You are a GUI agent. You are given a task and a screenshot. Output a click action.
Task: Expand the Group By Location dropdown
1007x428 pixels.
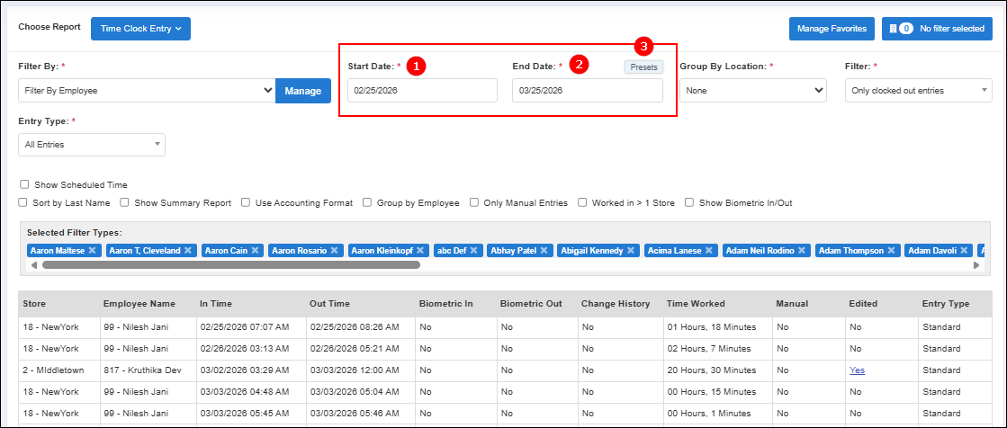click(x=752, y=91)
